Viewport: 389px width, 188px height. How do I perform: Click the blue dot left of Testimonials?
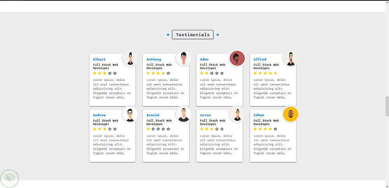[168, 35]
